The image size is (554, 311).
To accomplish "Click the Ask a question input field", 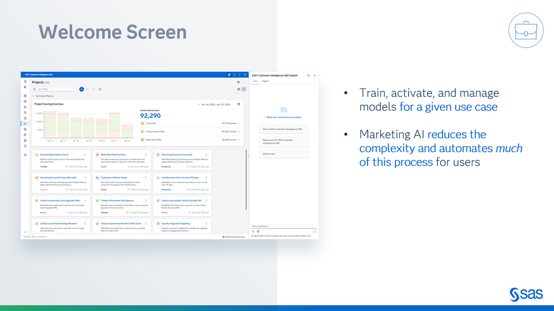I will tap(284, 226).
